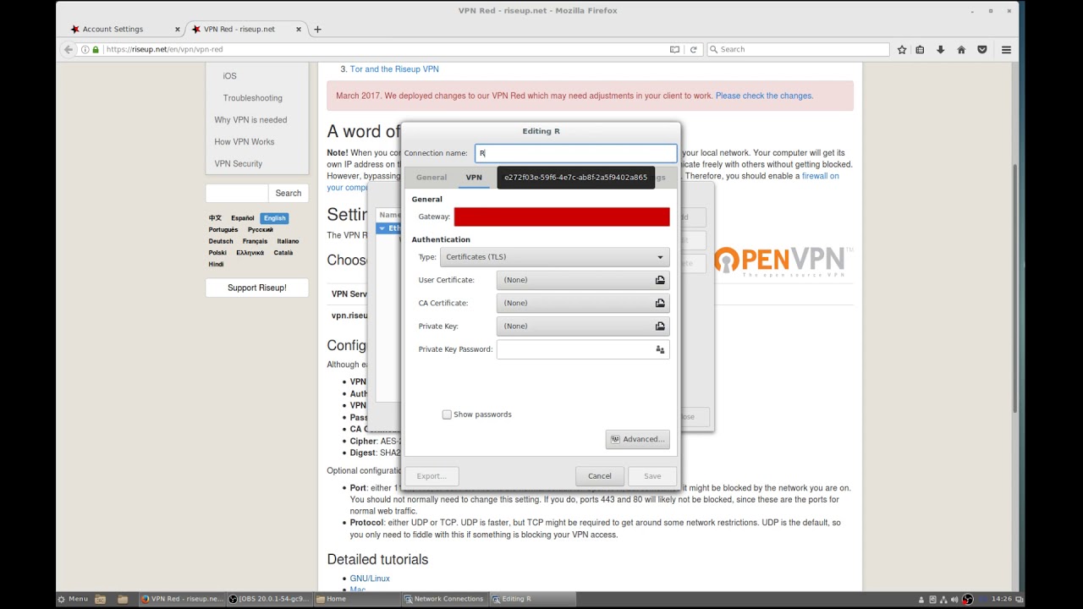Switch to OBS window in the taskbar

[269, 599]
